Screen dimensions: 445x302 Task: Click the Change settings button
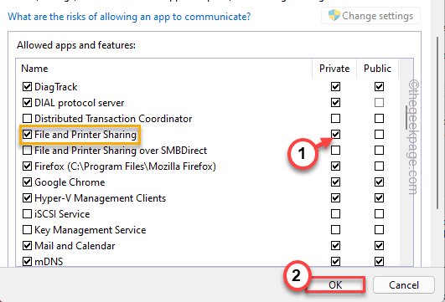point(370,16)
